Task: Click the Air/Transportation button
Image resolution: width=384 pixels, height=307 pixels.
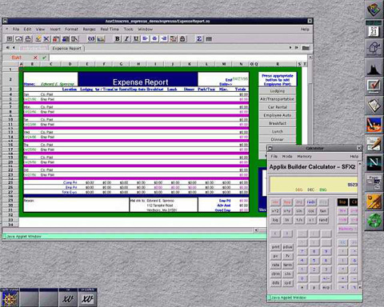Action: coord(278,99)
